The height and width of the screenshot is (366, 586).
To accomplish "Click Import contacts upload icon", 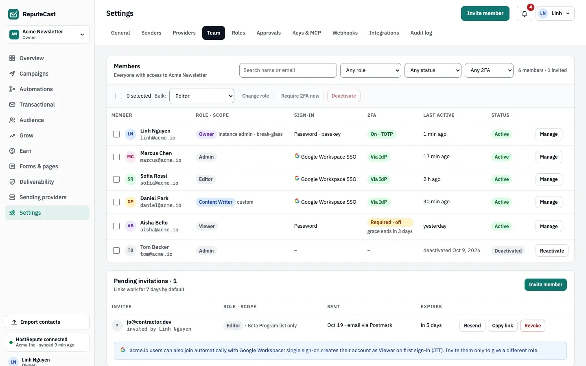I will (14, 322).
